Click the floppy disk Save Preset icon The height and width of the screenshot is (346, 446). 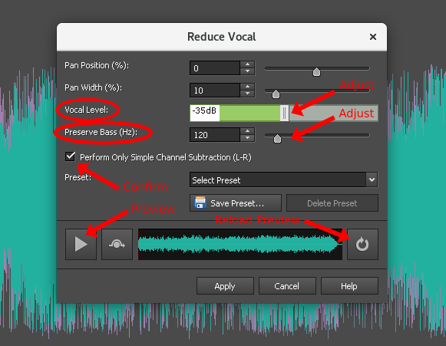tap(200, 203)
